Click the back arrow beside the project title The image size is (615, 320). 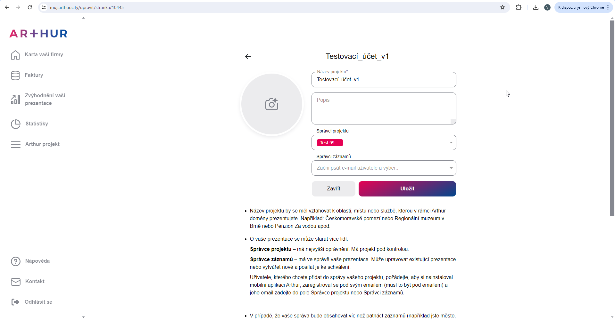[x=248, y=57]
